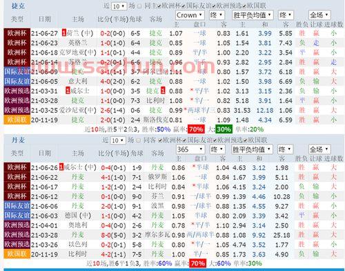
Task: Click 日期 column header in 丹麦 section
Action: [x=44, y=153]
